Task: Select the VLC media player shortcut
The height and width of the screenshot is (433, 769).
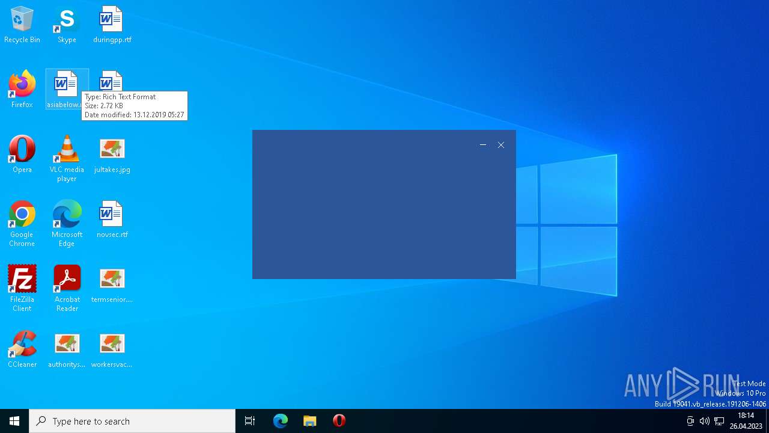Action: coord(67,159)
